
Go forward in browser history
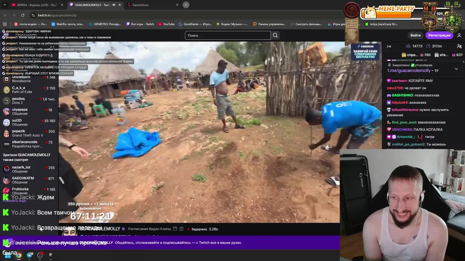click(x=14, y=15)
